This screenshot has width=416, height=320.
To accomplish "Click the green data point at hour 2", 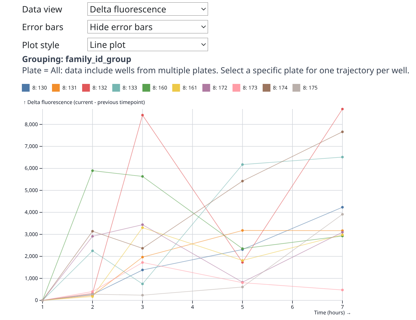I will pos(92,171).
